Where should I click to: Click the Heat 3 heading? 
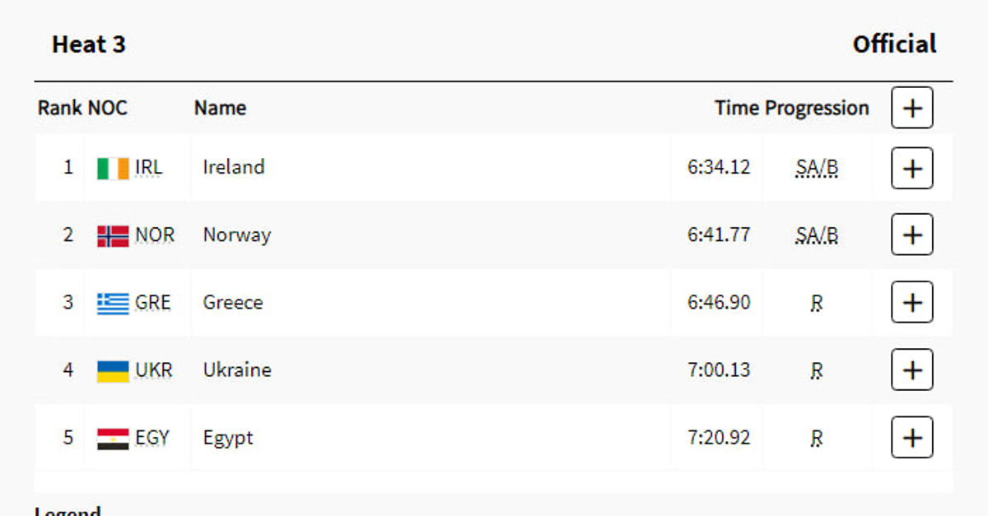pyautogui.click(x=89, y=44)
